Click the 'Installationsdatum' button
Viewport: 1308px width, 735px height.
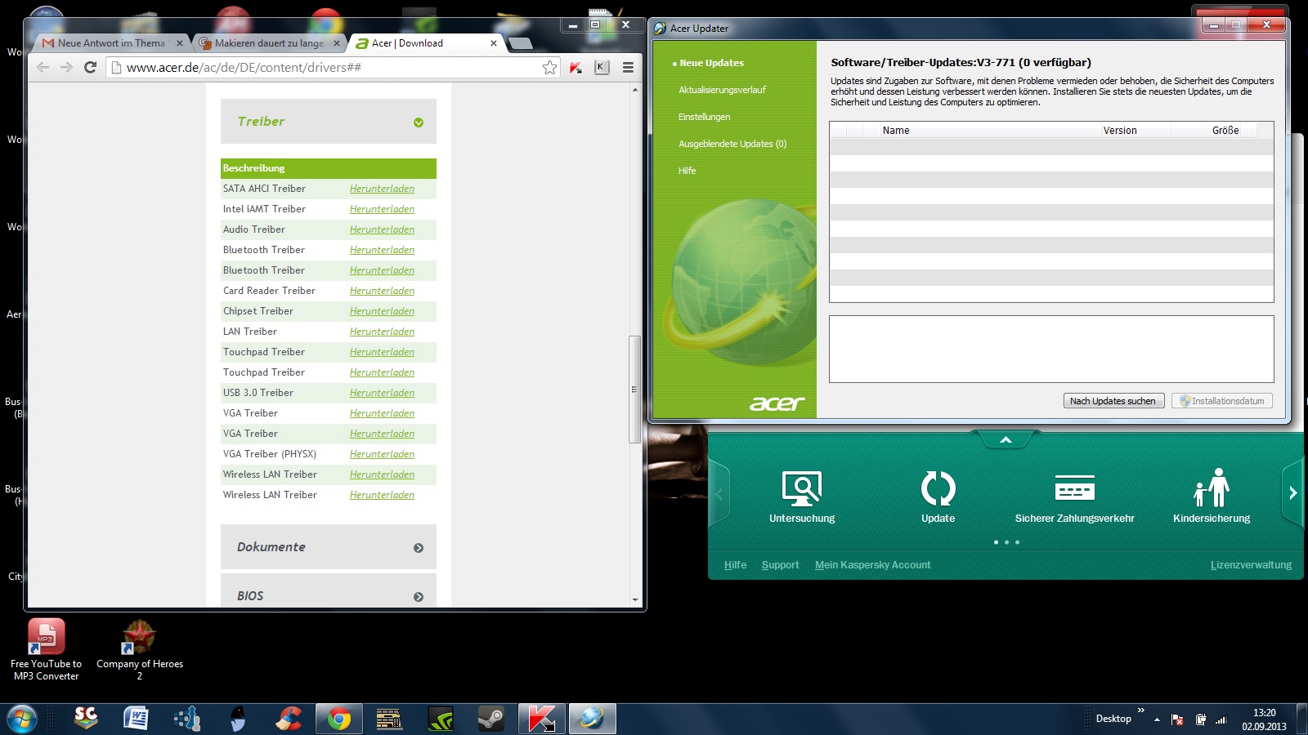pos(1222,401)
